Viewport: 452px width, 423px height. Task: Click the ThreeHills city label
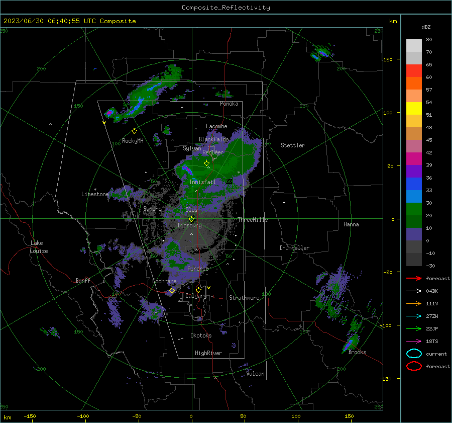coord(253,220)
